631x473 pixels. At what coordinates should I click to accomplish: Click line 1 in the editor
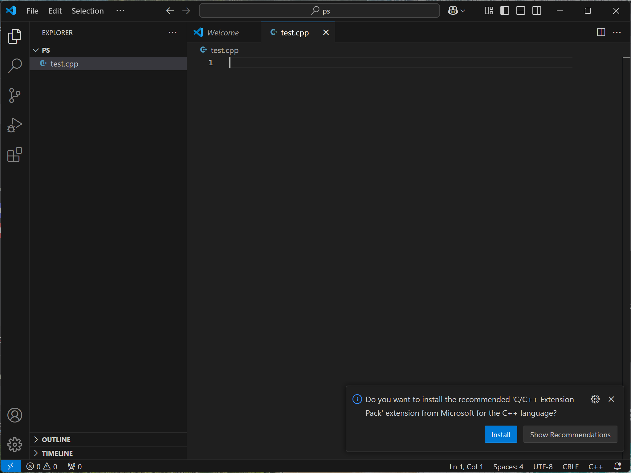pos(401,63)
